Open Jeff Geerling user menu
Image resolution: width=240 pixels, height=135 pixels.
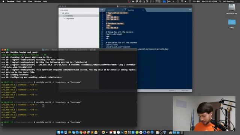coord(228,1)
